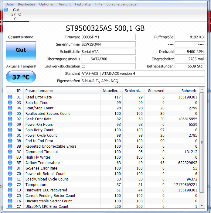
Task: Click status orb for End-to-End Error
Action: [10, 141]
